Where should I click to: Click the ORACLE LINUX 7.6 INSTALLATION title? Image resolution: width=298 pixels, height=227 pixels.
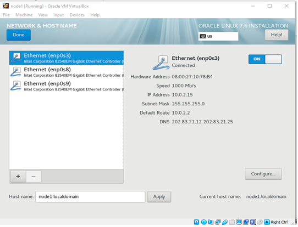(x=243, y=26)
